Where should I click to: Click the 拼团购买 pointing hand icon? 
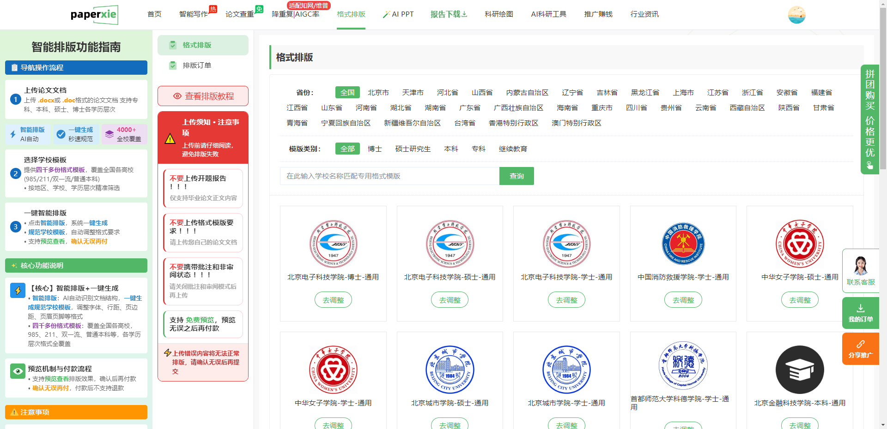pos(870,165)
